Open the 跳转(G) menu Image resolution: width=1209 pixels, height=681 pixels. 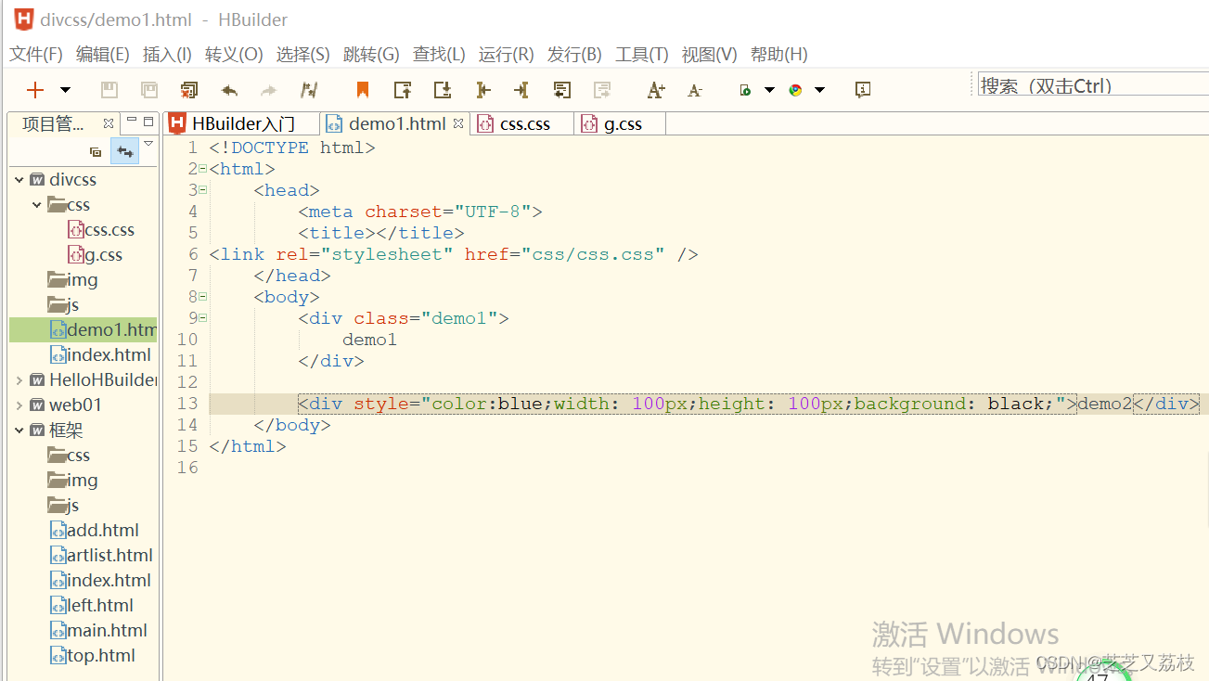click(x=371, y=55)
